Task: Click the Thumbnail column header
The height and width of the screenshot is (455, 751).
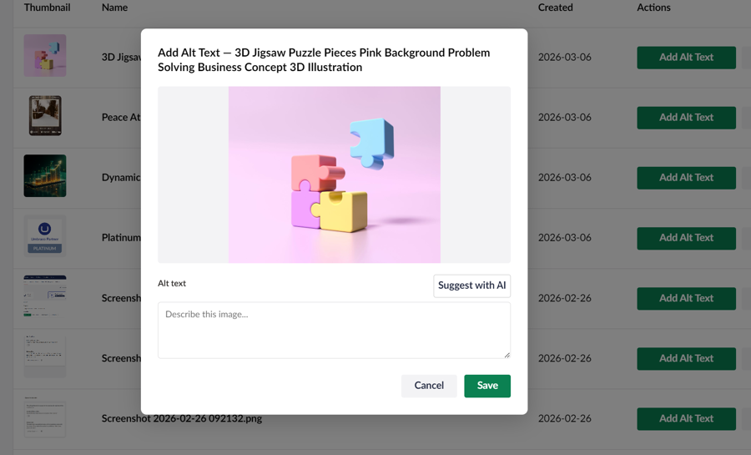Action: tap(47, 8)
